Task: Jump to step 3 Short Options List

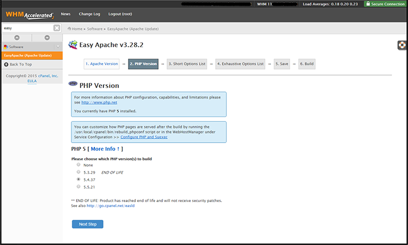Action: click(x=187, y=64)
